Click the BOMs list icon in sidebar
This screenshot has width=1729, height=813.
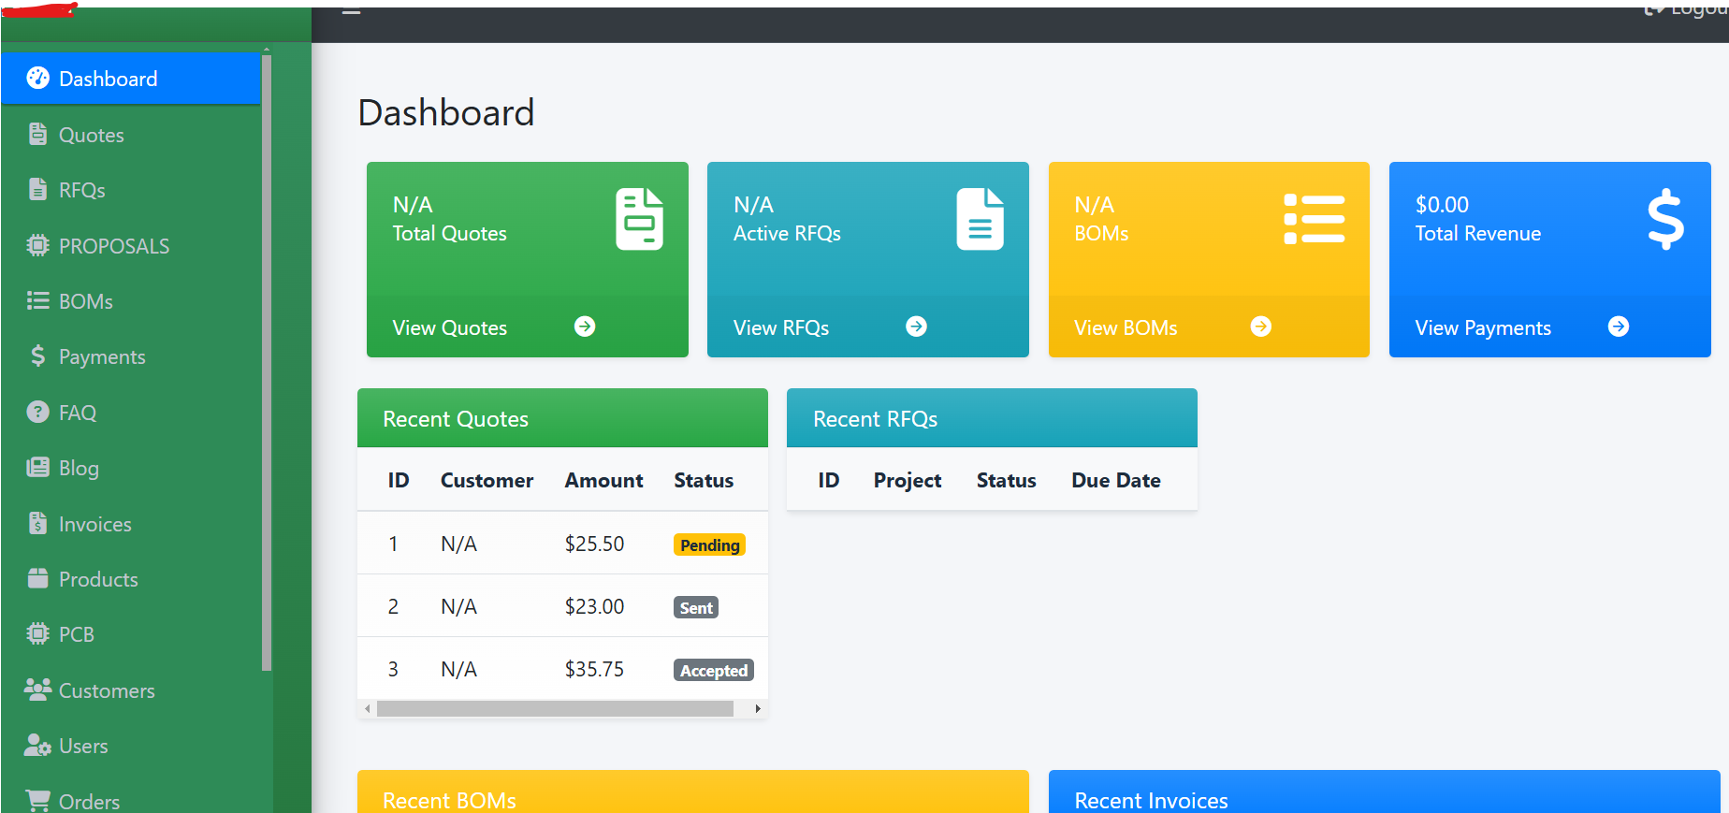(37, 300)
